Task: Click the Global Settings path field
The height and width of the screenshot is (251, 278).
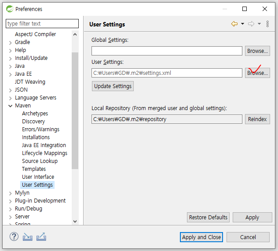Action: click(167, 51)
